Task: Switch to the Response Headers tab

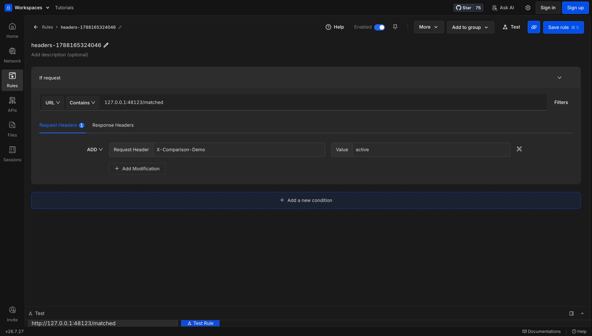Action: pyautogui.click(x=113, y=125)
